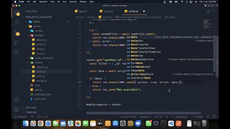
Task: Click LF end-of-line status item
Action: point(166,117)
